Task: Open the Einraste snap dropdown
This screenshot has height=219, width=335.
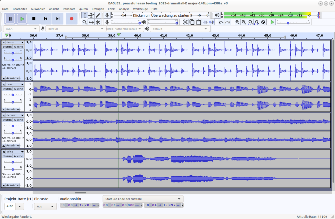Action: click(x=45, y=206)
